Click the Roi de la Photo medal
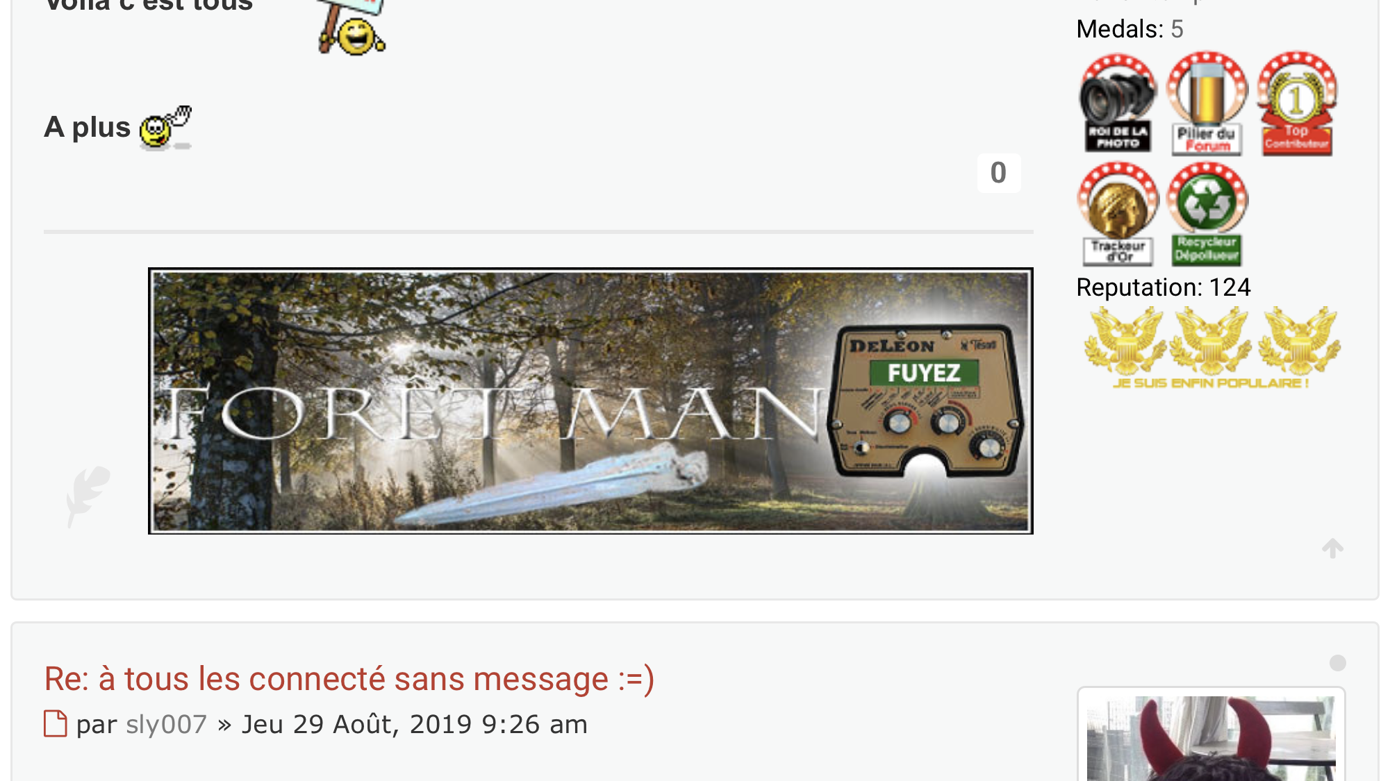The height and width of the screenshot is (781, 1390). 1118,103
